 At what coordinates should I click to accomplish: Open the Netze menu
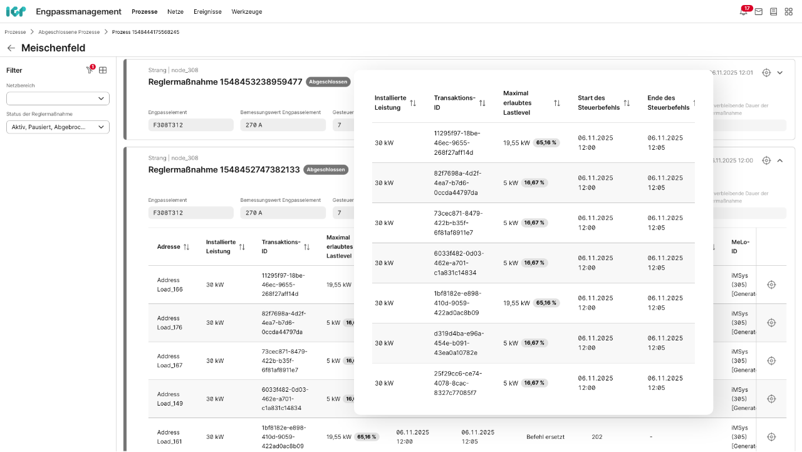click(x=175, y=12)
